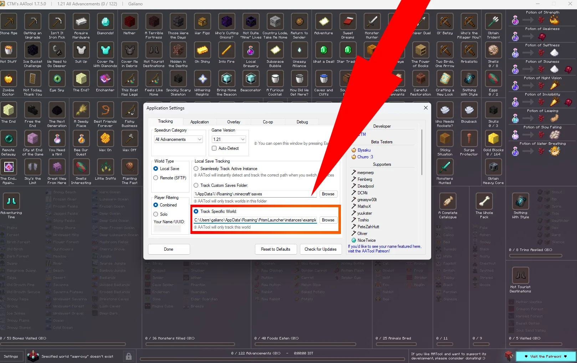Viewport: 577px width, 363px height.
Task: Click the Sweet Dreams bed icon
Action: (x=348, y=22)
